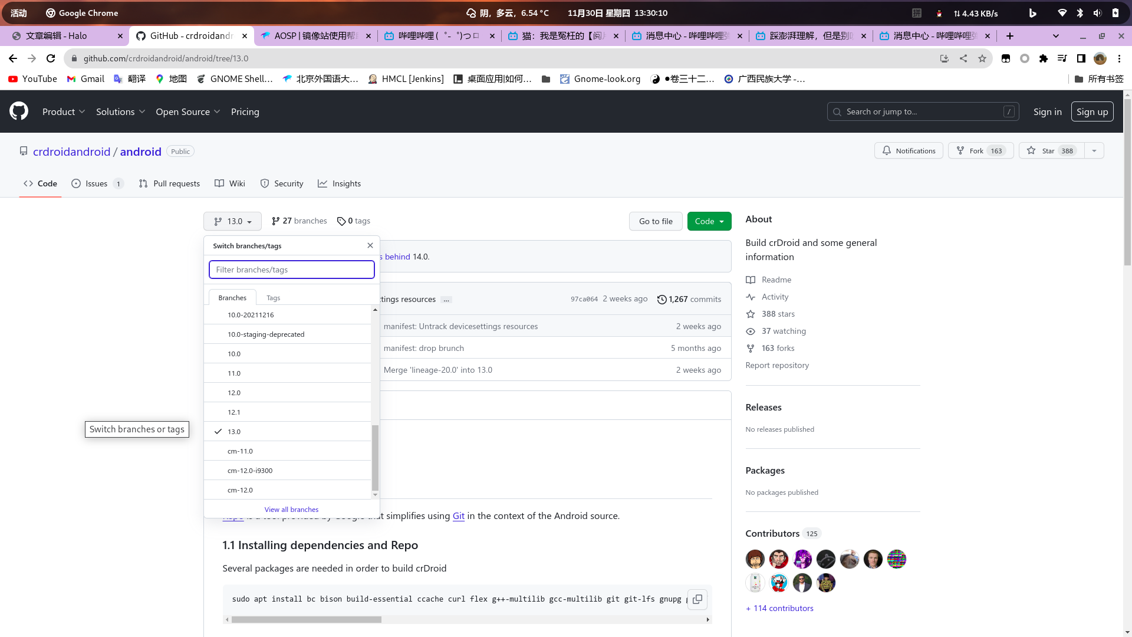Click the Notifications bell button
Viewport: 1132px width, 637px height.
tap(909, 151)
